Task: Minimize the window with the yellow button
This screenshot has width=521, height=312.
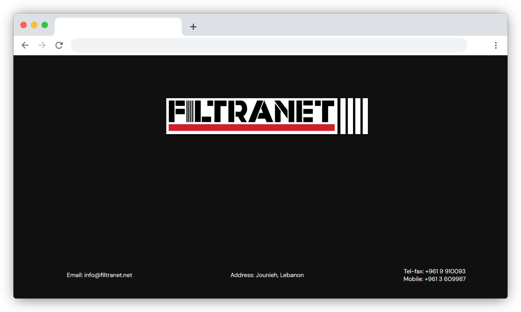Action: [34, 25]
